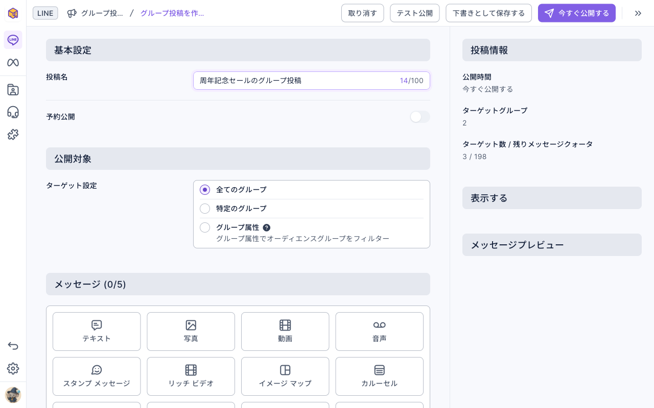Collapse the right panel with double chevron
Viewport: 654px width, 408px height.
point(638,13)
